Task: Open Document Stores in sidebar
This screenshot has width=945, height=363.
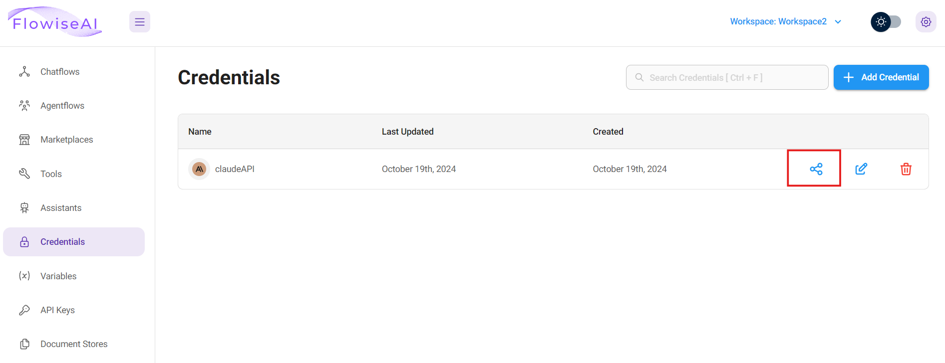Action: point(74,344)
